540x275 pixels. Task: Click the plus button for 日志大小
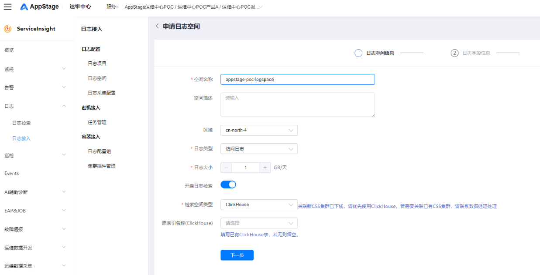[265, 168]
